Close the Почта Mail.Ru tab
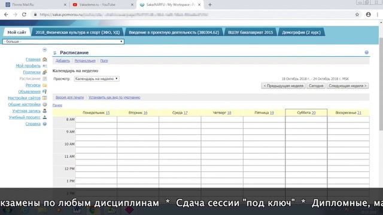The image size is (383, 215). point(65,5)
